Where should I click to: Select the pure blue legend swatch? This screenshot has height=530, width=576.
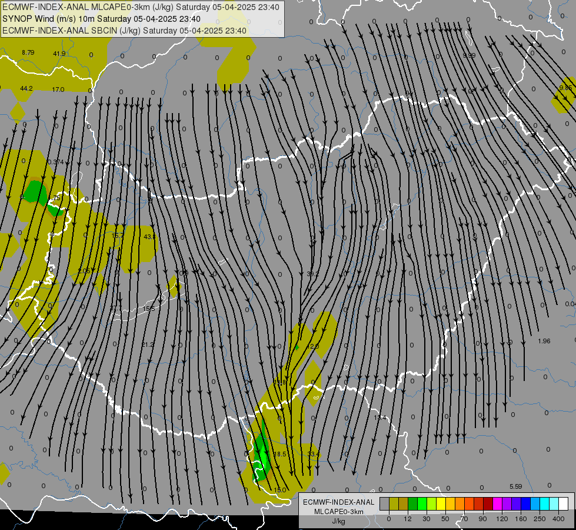525,504
